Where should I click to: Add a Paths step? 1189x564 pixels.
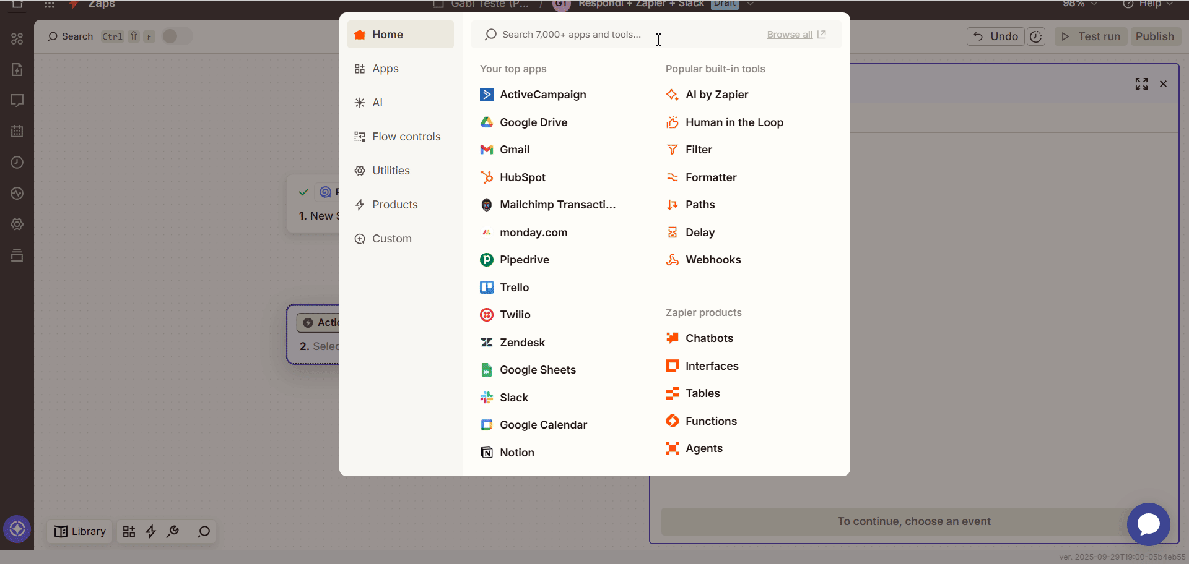click(x=690, y=205)
